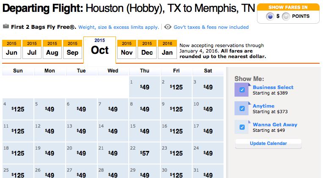Open the Wanna Get Away fare link
Viewport: 323px width, 178px height.
coord(275,125)
